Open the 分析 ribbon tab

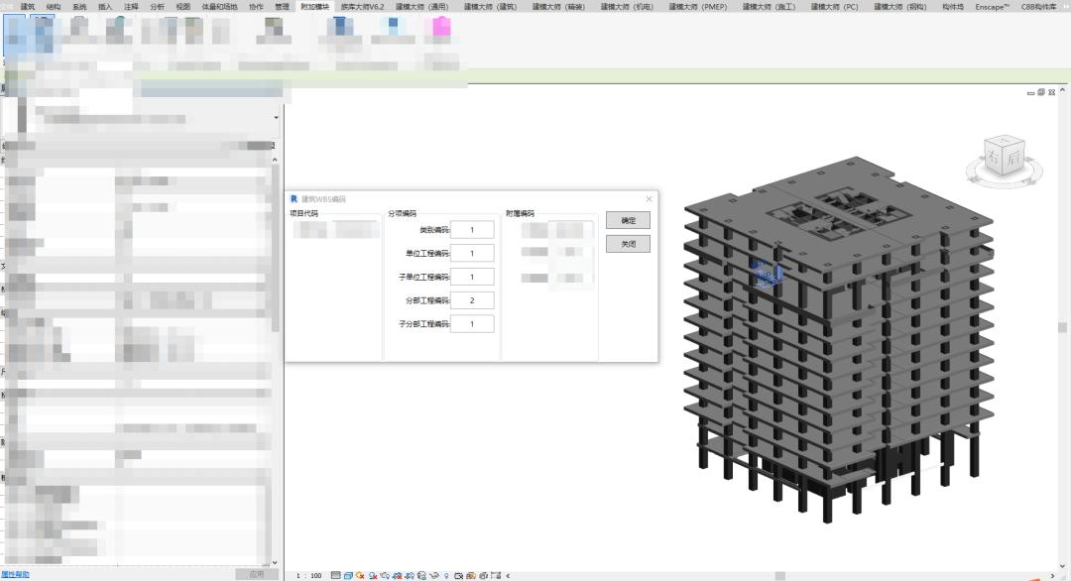[157, 6]
